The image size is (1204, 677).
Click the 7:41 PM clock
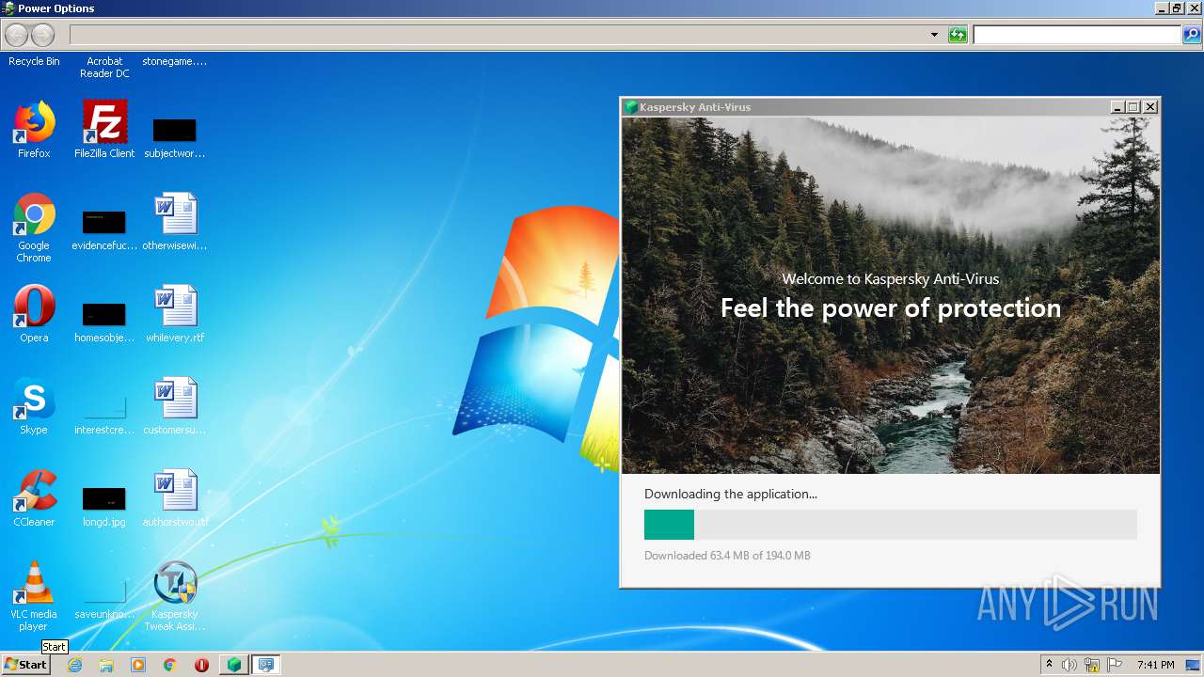(1155, 665)
